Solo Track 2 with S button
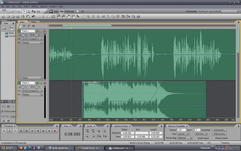 (x=41, y=83)
